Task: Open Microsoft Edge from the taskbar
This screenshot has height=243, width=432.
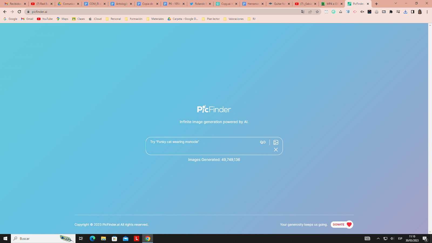Action: pyautogui.click(x=92, y=238)
